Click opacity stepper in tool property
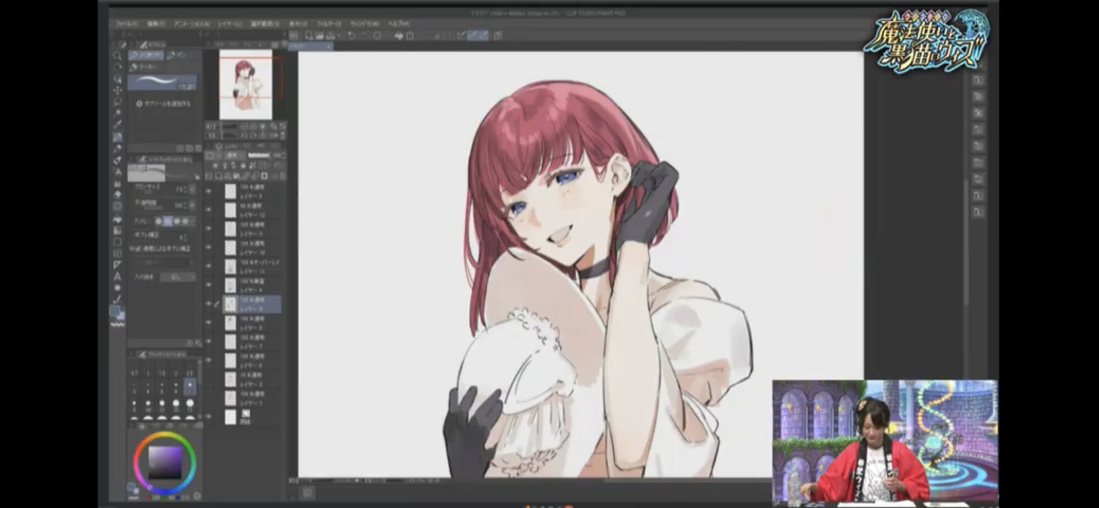 (184, 205)
